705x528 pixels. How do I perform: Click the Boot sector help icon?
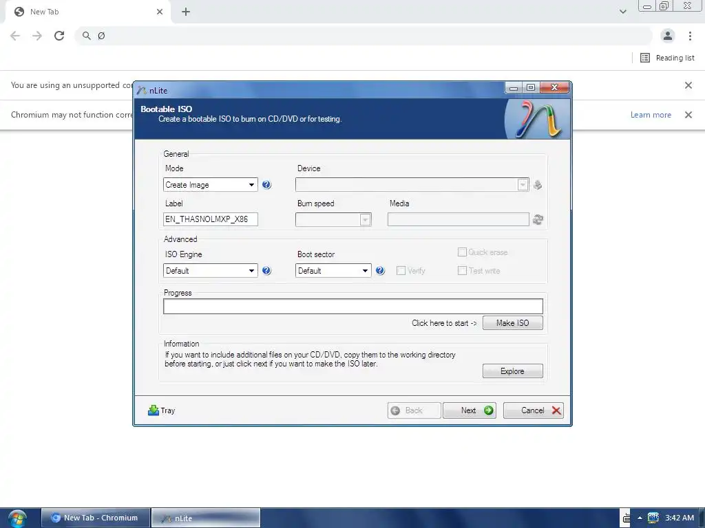pyautogui.click(x=380, y=270)
